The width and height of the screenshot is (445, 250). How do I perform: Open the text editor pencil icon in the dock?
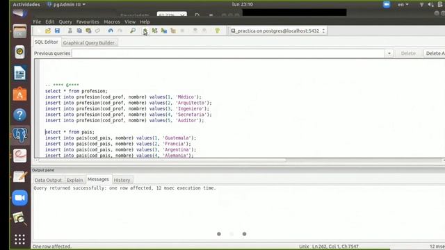[20, 176]
